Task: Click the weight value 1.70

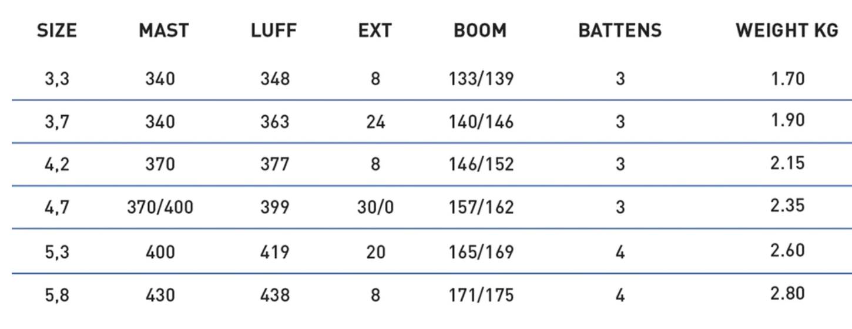Action: (787, 78)
